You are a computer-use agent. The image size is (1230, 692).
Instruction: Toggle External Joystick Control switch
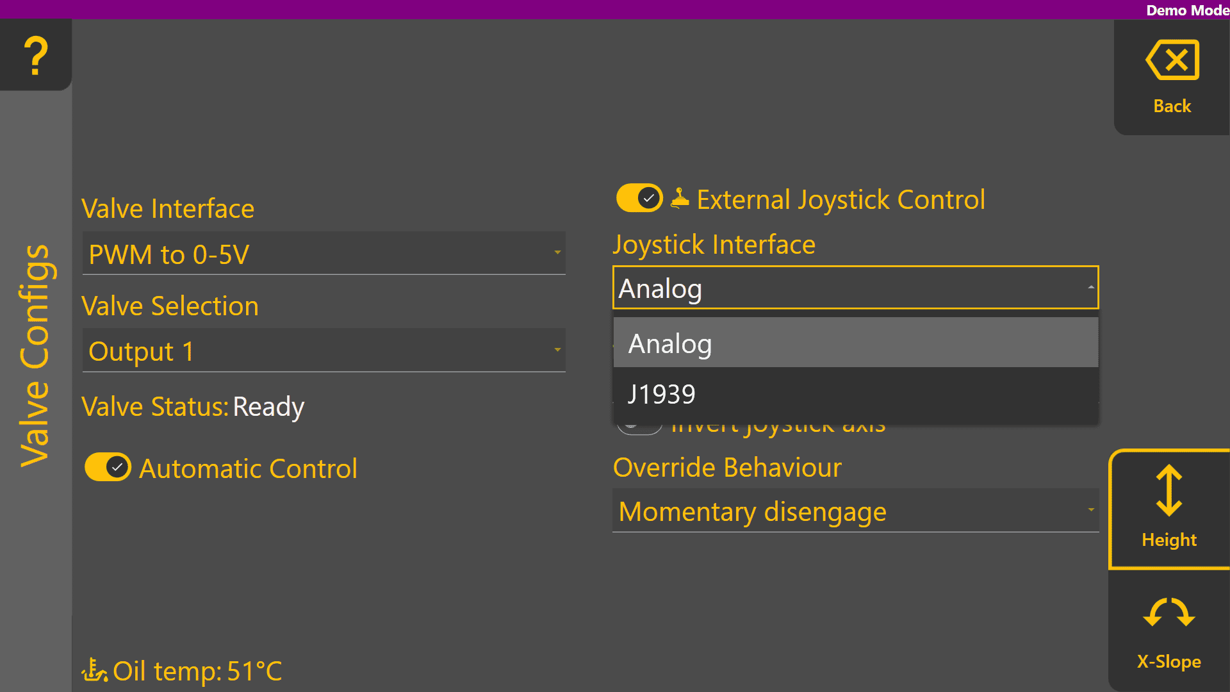tap(639, 199)
